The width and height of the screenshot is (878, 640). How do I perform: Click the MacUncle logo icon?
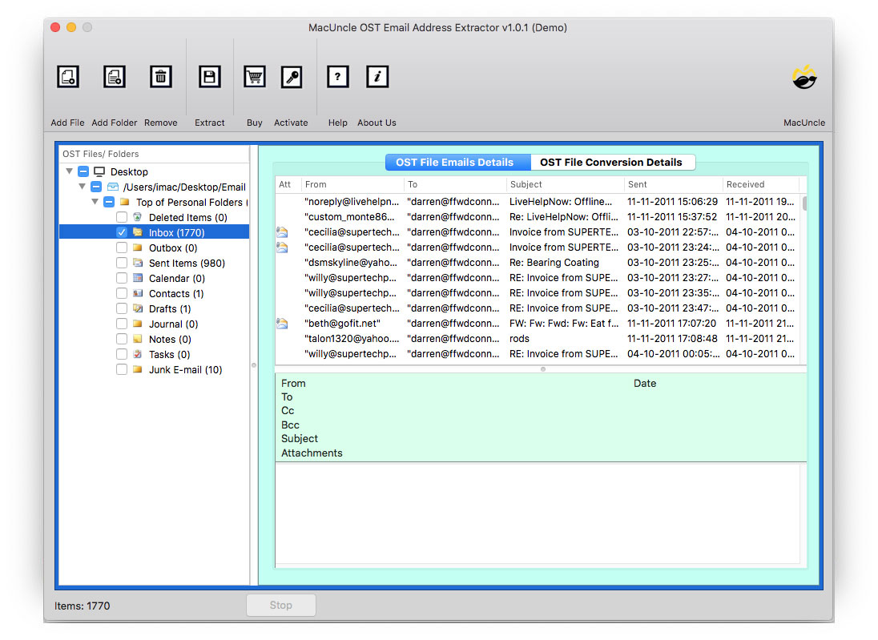coord(804,77)
